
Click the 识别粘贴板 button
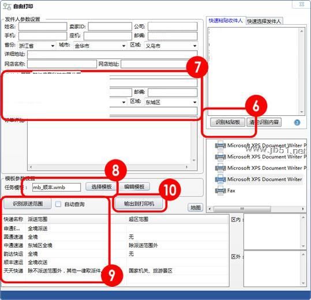228,122
